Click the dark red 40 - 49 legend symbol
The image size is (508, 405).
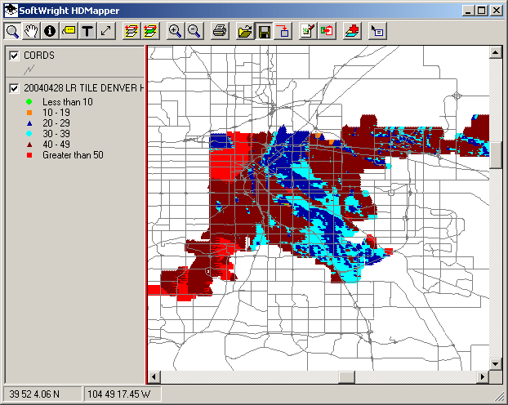[x=29, y=145]
